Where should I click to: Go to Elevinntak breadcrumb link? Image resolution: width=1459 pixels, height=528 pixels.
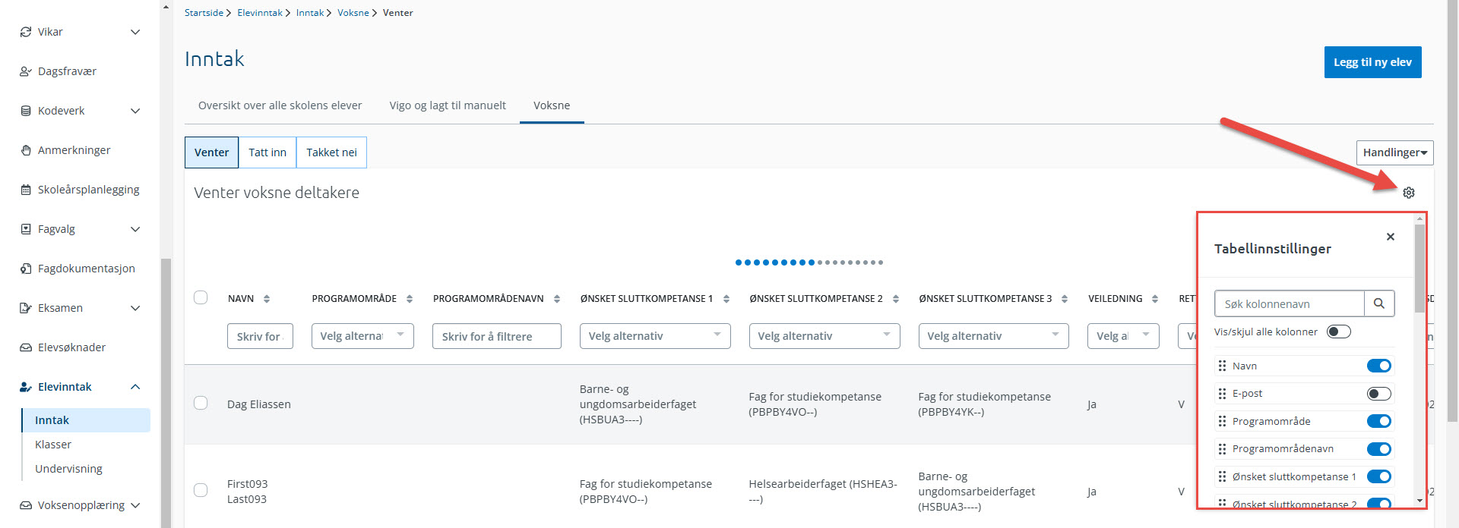pos(260,13)
